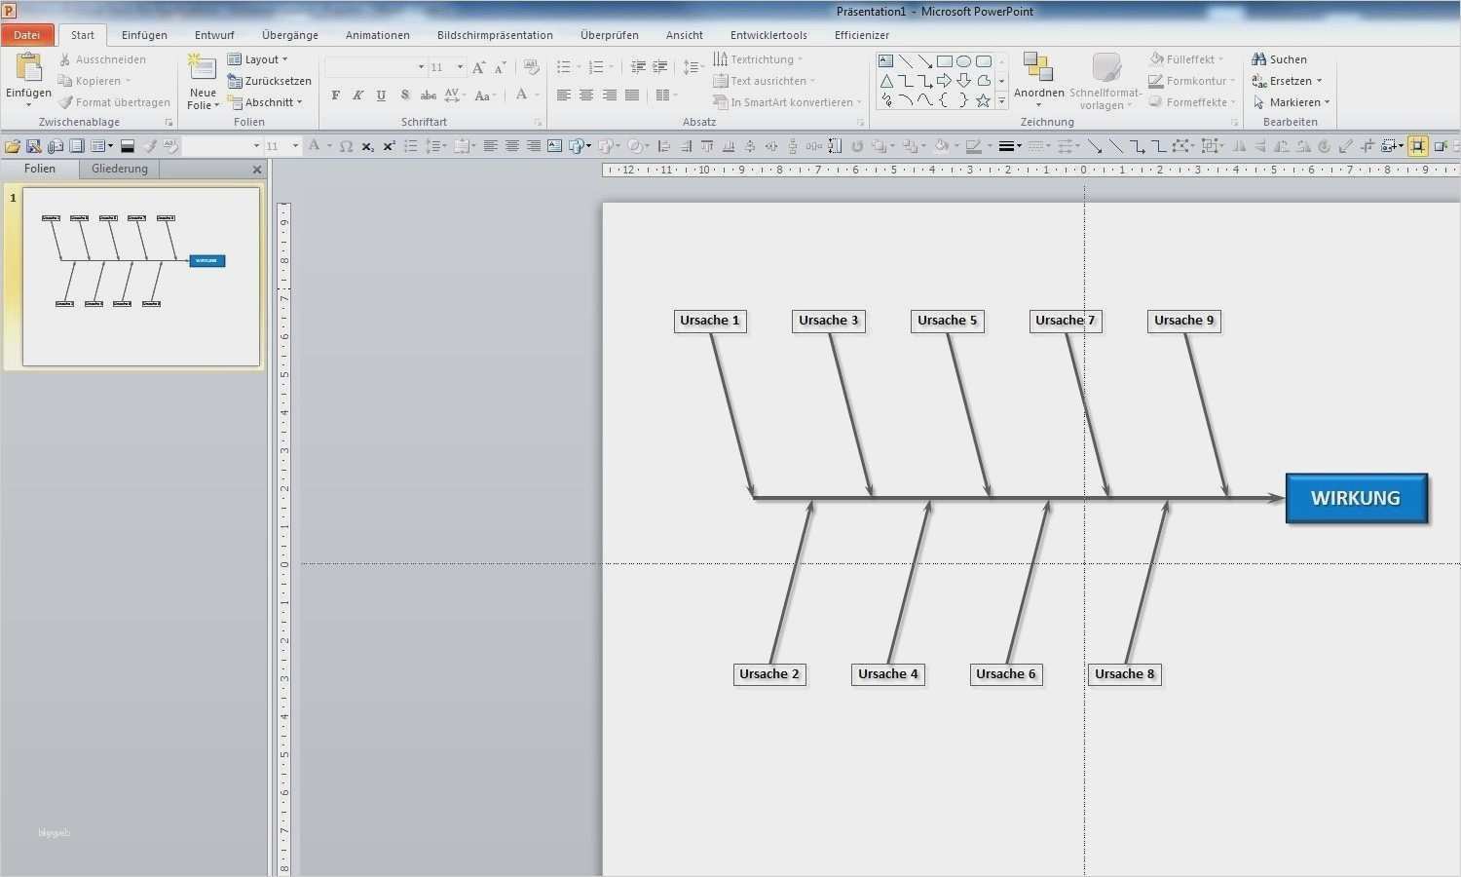Open the Datei tab
This screenshot has width=1461, height=877.
(27, 35)
